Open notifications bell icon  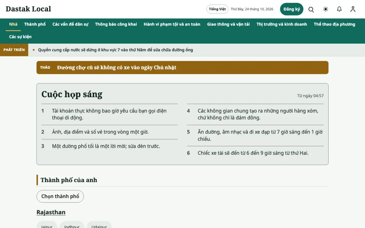(x=339, y=9)
